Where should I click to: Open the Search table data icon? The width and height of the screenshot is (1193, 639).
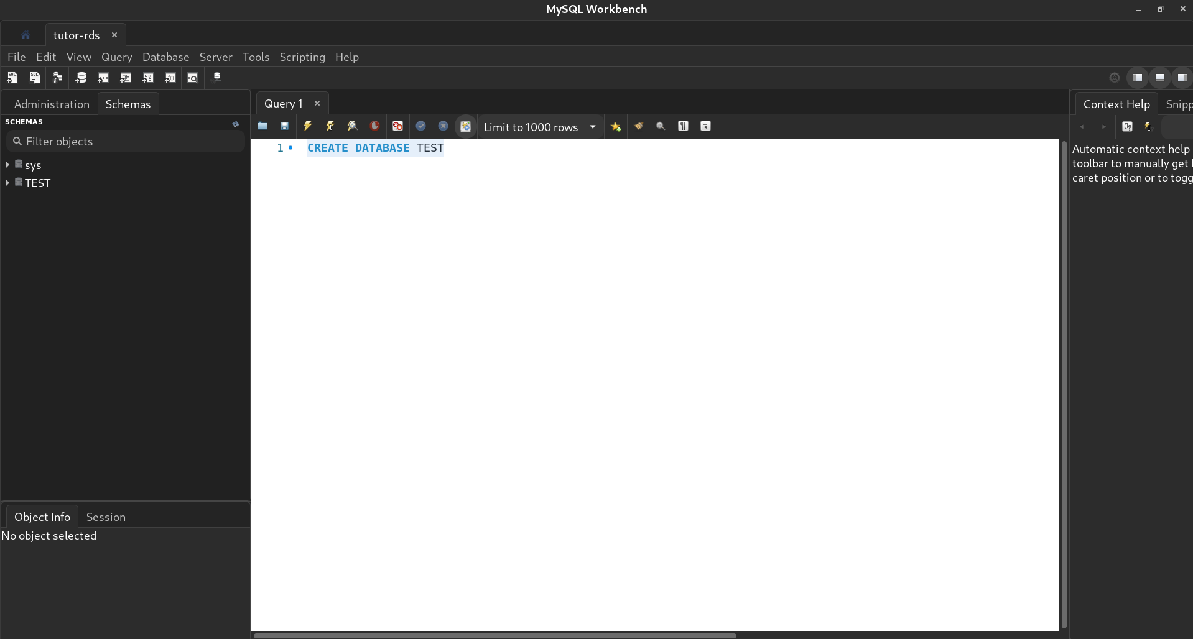193,78
